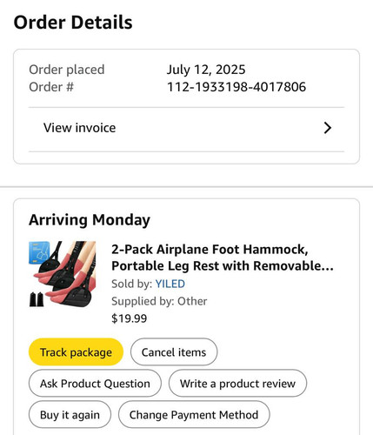Click Buy it again

(70, 415)
